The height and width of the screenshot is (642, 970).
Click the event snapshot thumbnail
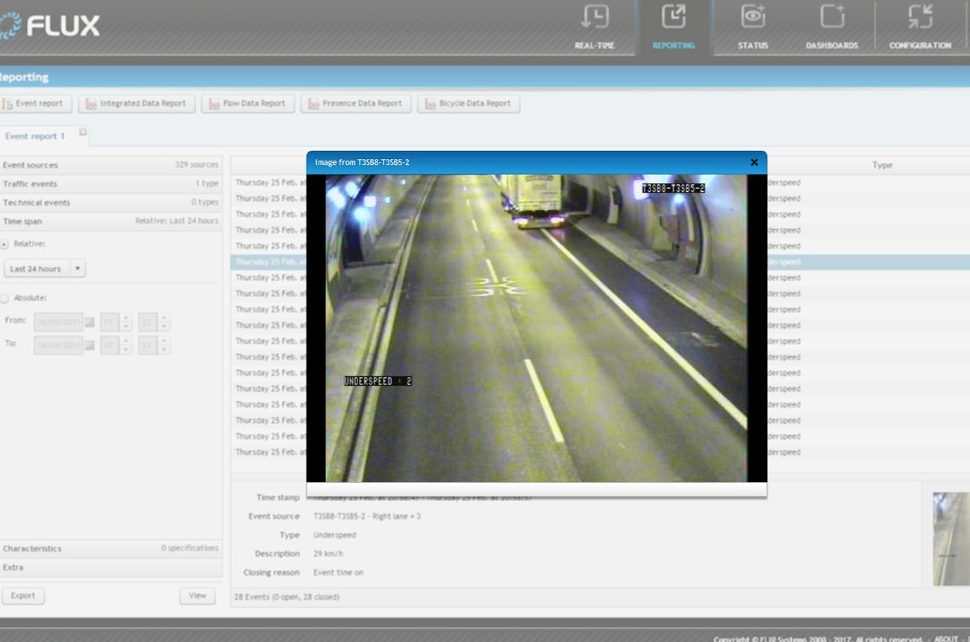[951, 538]
